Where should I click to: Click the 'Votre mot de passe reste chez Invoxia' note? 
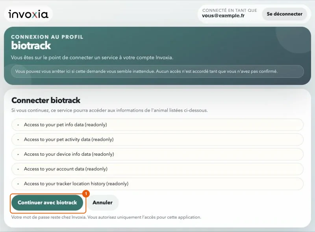(x=106, y=217)
